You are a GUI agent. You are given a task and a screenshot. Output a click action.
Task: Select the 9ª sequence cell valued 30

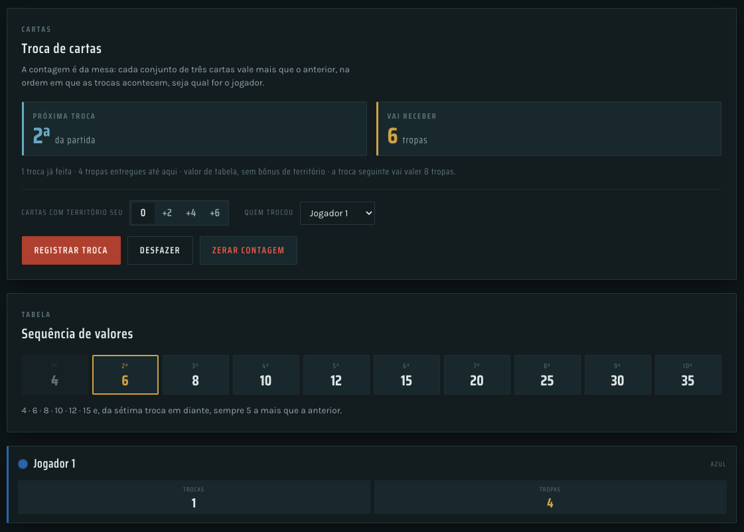pos(617,375)
